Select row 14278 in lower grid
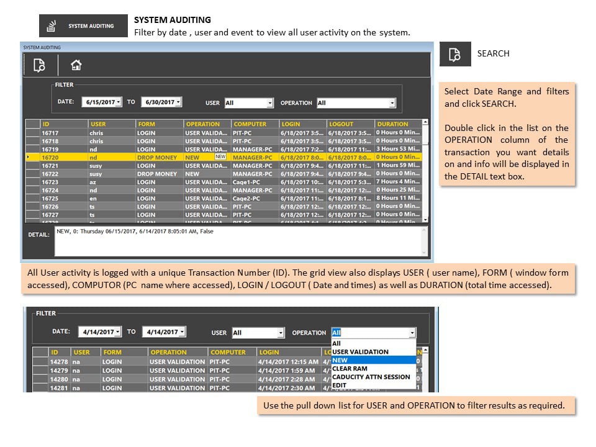Image resolution: width=596 pixels, height=447 pixels. pyautogui.click(x=228, y=362)
